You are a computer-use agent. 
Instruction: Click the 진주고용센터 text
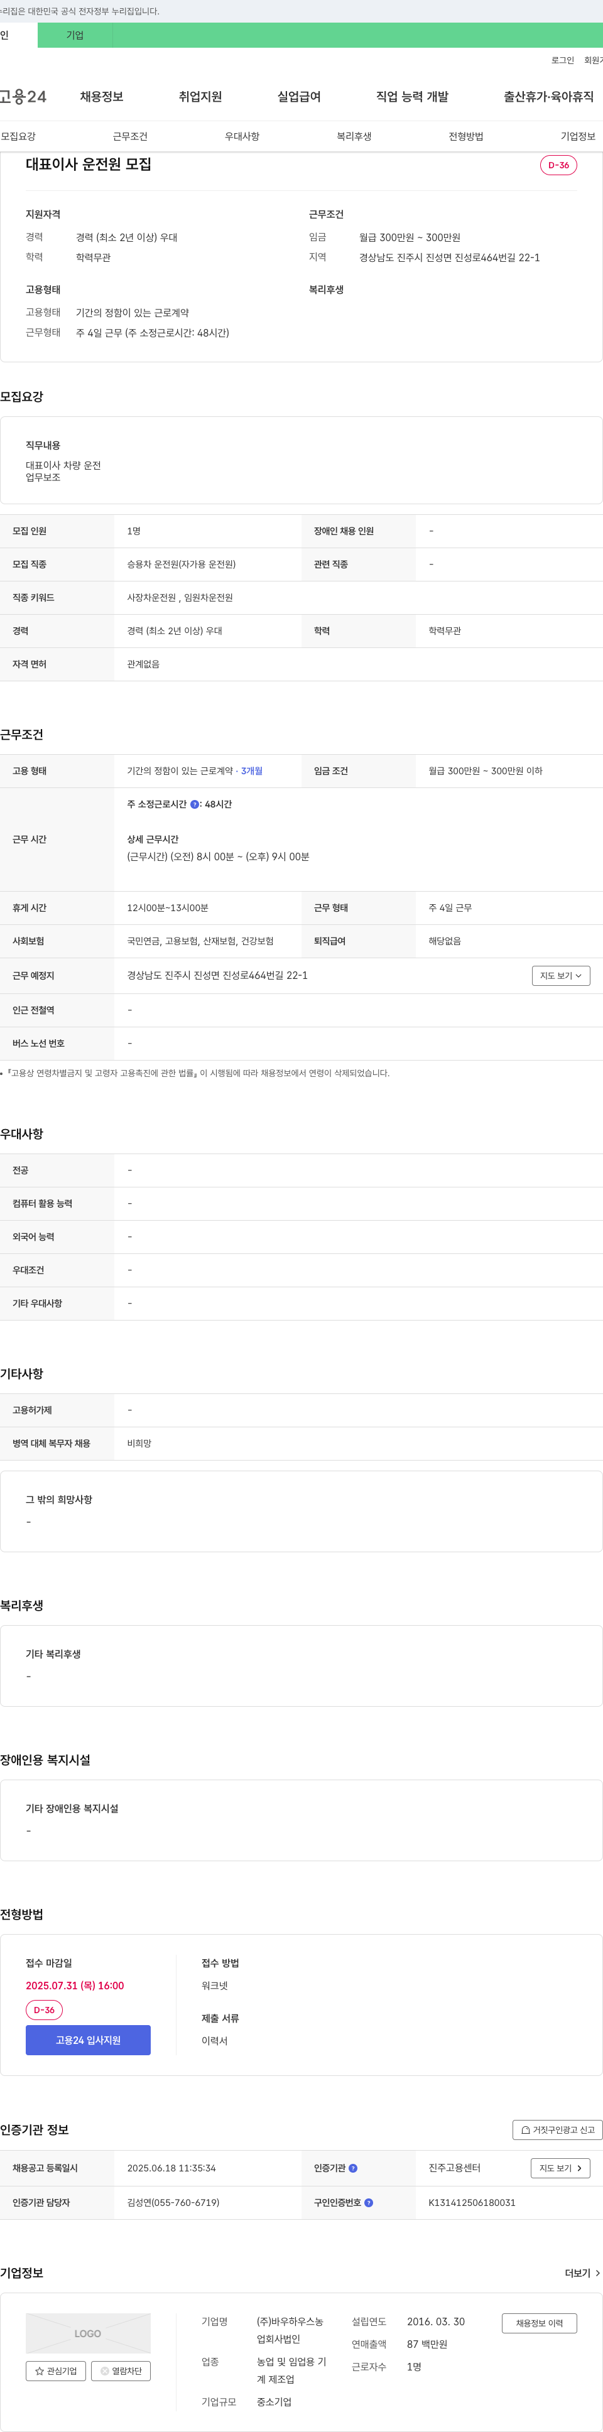click(x=455, y=2168)
